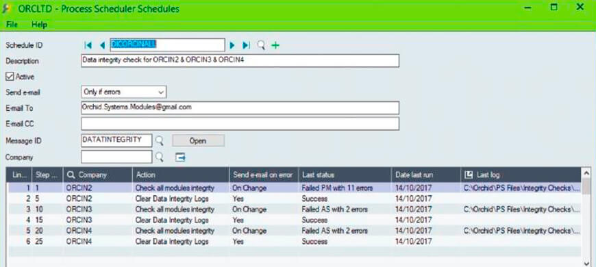The height and width of the screenshot is (267, 596).
Task: Click the Action column header
Action: click(181, 175)
